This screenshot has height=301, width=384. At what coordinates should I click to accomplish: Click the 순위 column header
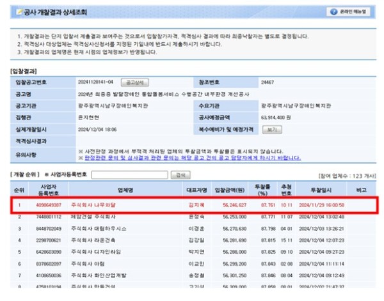tap(19, 190)
